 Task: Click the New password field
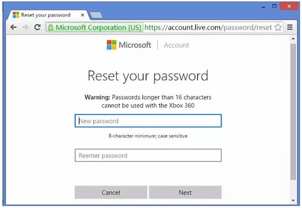pyautogui.click(x=148, y=121)
